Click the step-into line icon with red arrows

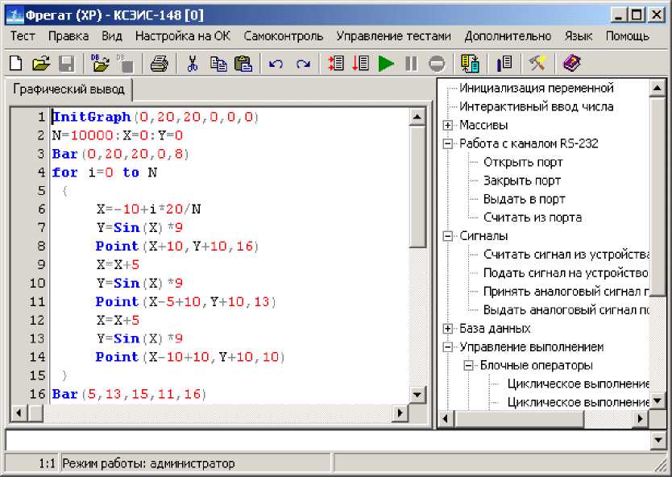click(x=335, y=64)
